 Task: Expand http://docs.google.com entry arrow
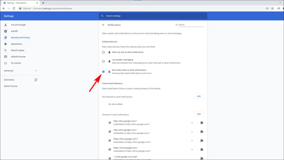point(192,123)
